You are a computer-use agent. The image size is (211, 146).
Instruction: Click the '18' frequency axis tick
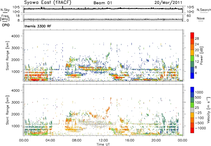(x=18, y=16)
